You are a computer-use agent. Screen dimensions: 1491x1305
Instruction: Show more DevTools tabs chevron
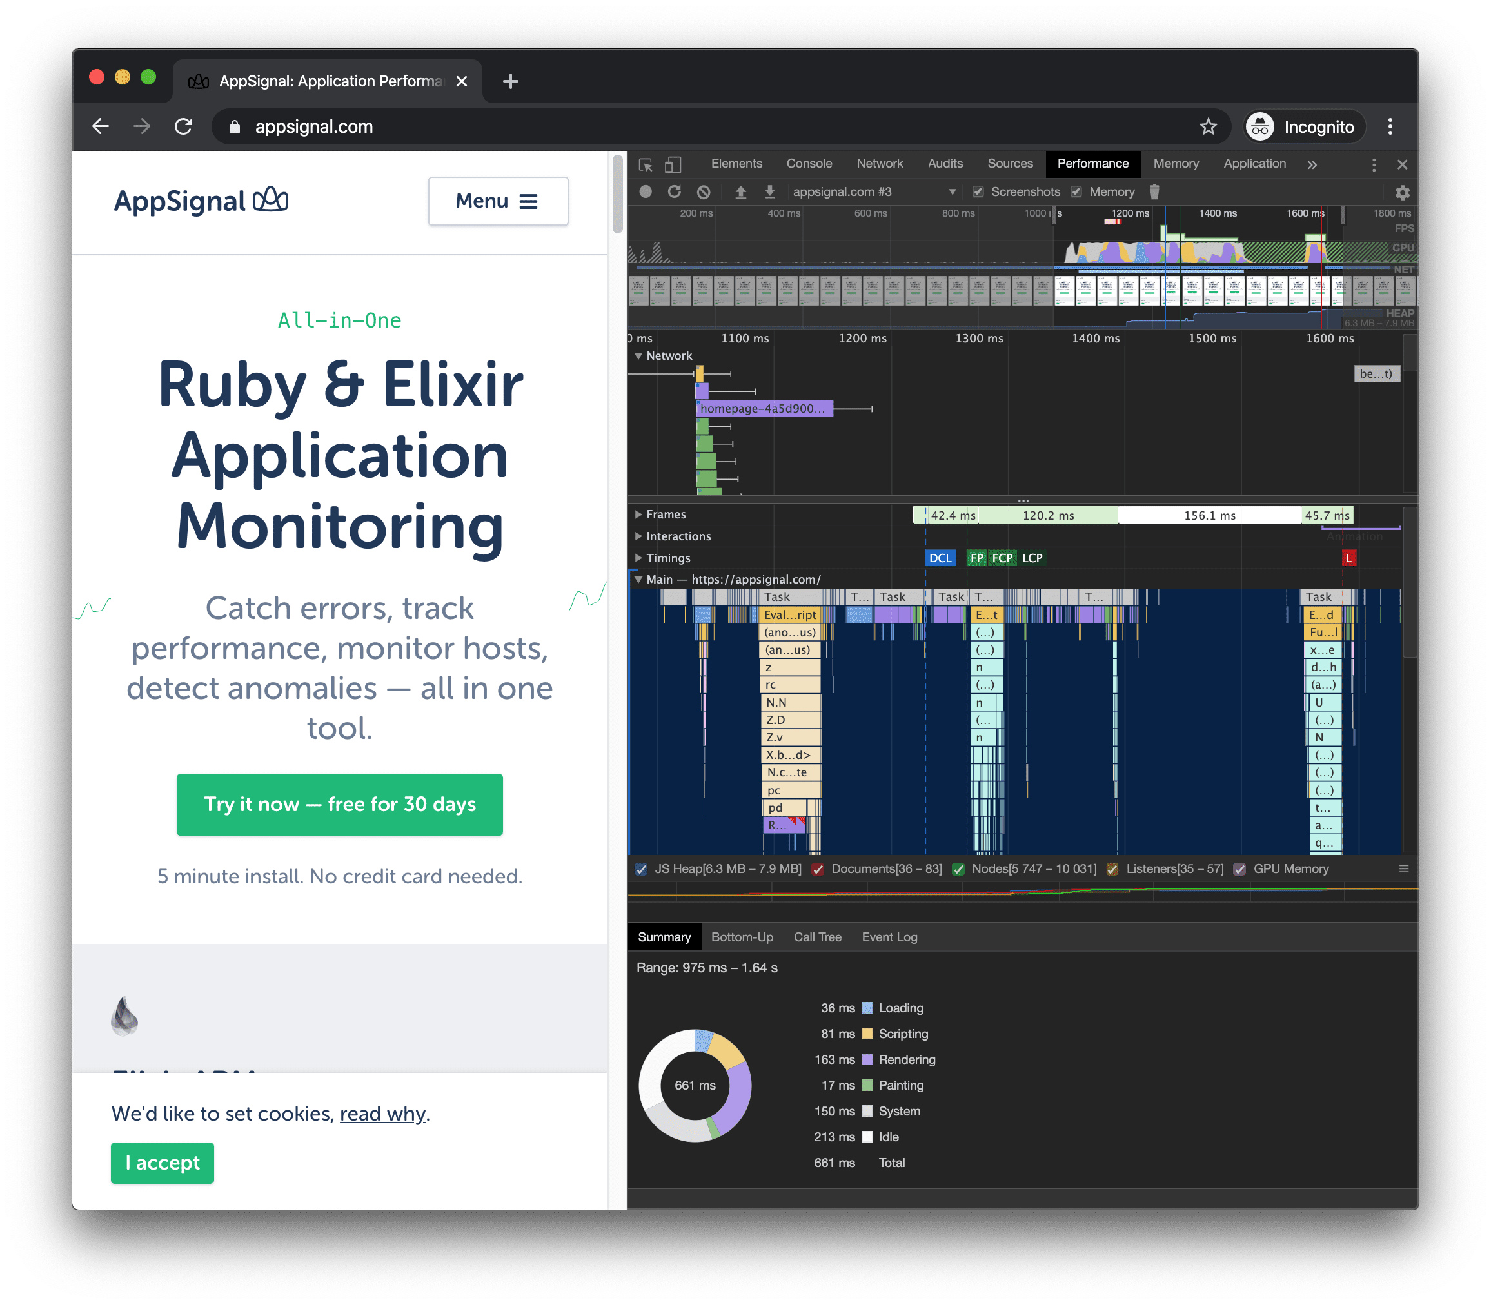tap(1312, 164)
